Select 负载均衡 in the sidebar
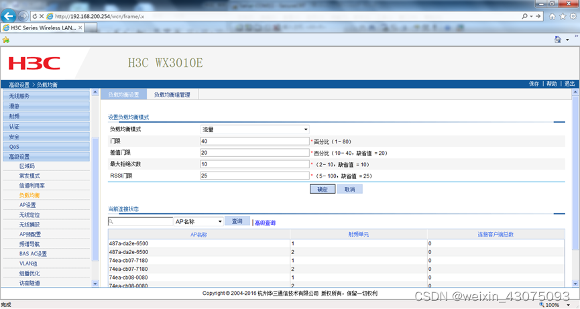580x309 pixels. (30, 195)
